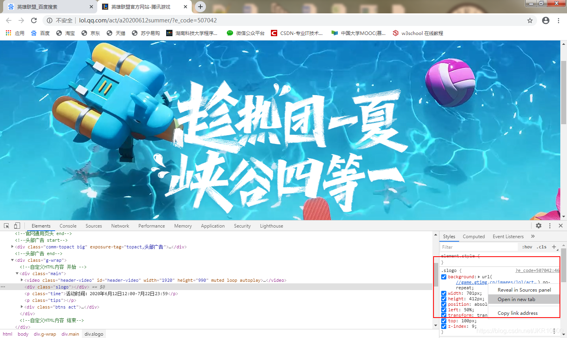Open DevTools customize menu (three dots)

pyautogui.click(x=550, y=226)
